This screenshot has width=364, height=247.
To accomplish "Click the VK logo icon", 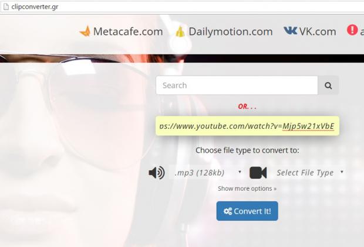I will (x=290, y=31).
